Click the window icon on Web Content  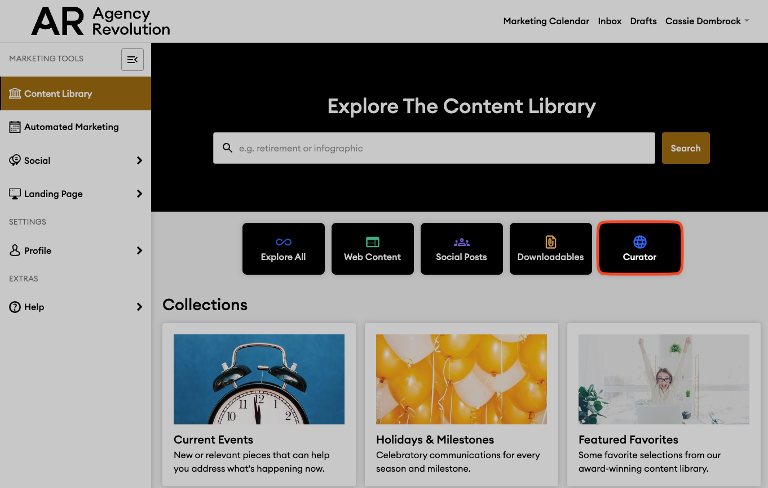(x=373, y=242)
